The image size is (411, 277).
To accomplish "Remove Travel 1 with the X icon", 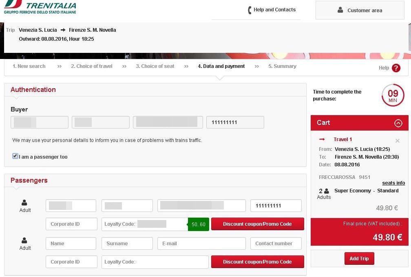I will pos(398,141).
